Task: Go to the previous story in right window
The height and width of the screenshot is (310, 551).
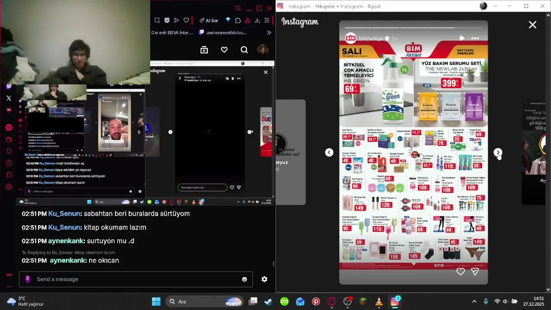Action: point(329,152)
